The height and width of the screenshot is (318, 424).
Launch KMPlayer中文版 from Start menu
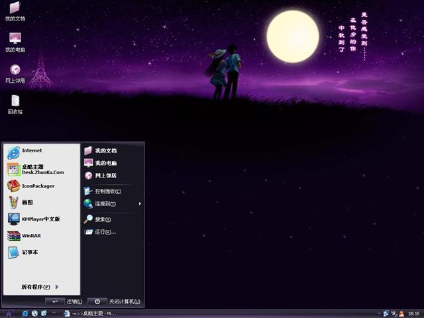(x=42, y=219)
